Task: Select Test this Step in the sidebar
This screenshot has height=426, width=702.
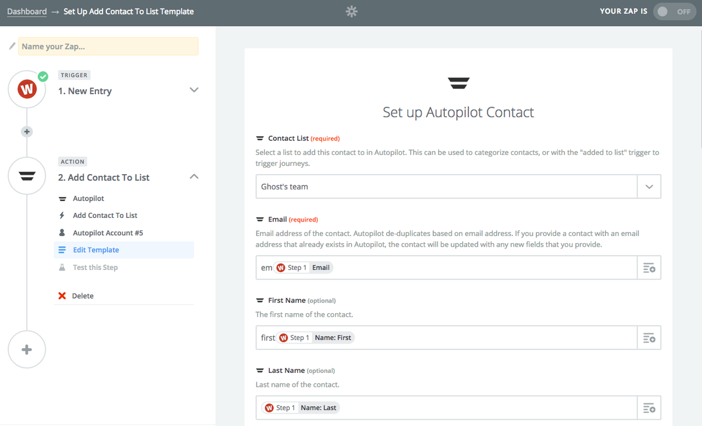Action: (94, 267)
